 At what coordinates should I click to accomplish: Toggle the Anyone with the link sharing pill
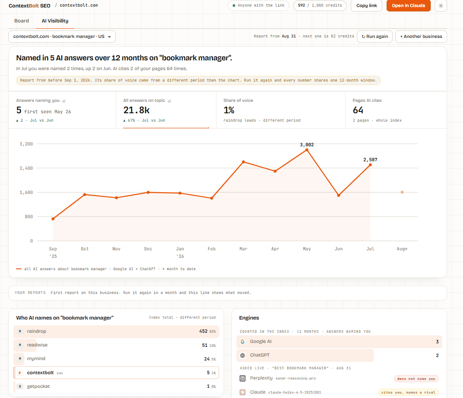click(x=258, y=6)
